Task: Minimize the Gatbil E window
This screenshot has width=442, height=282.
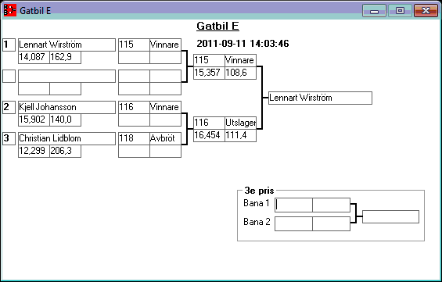Action: pyautogui.click(x=374, y=11)
